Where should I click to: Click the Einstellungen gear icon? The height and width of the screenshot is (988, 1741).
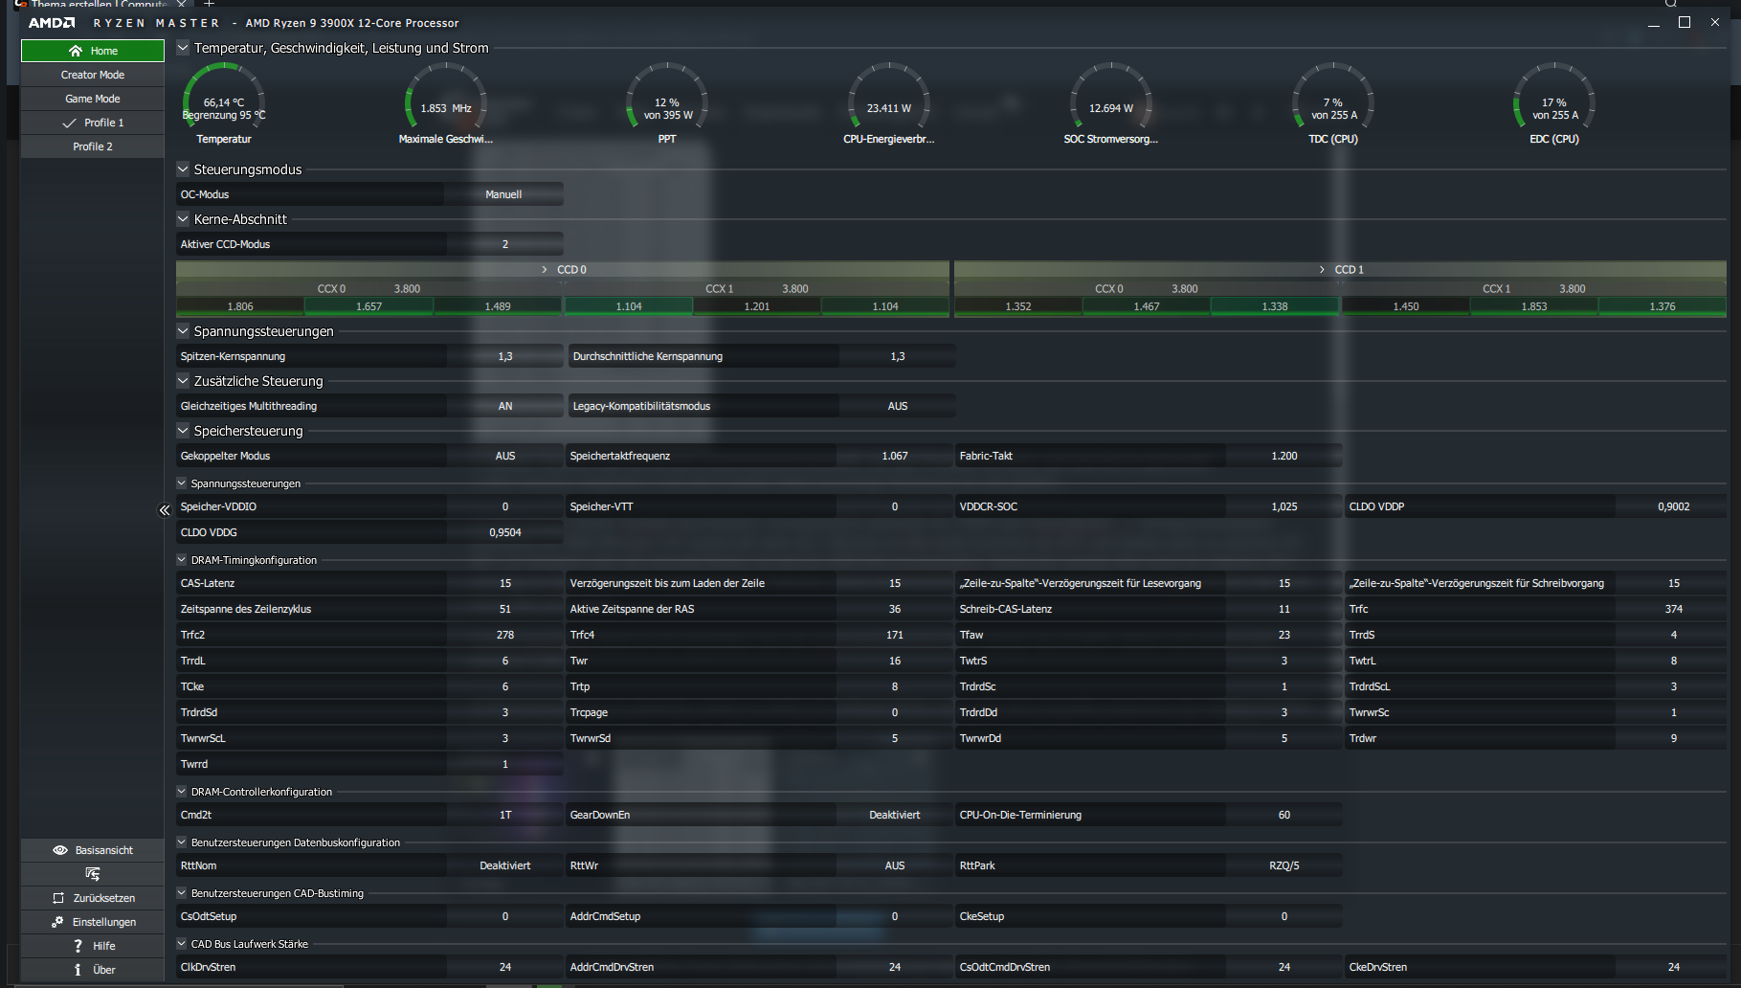coord(57,922)
